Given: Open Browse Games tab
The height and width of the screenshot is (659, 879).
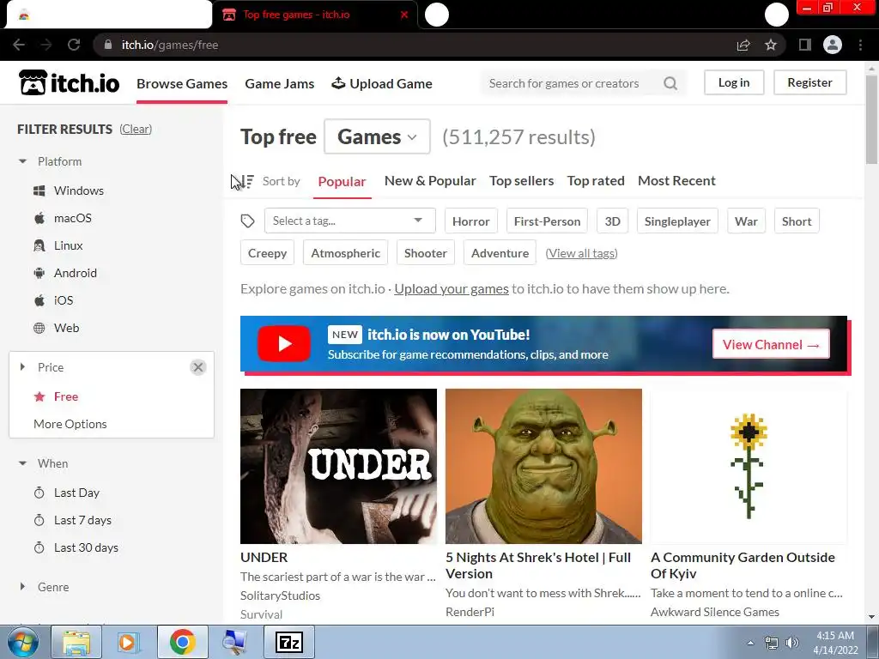Looking at the screenshot, I should point(182,83).
